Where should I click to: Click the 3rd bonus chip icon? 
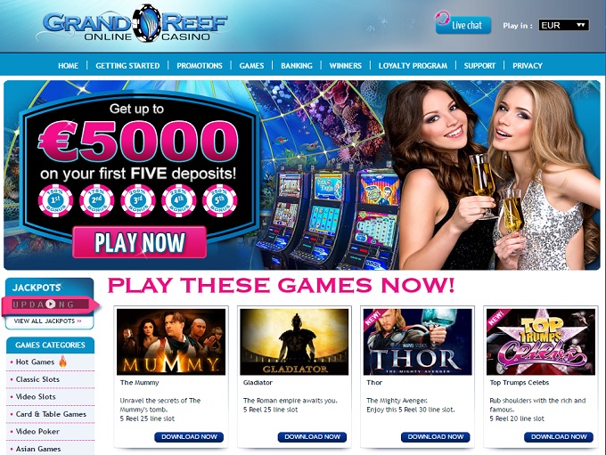pos(137,200)
